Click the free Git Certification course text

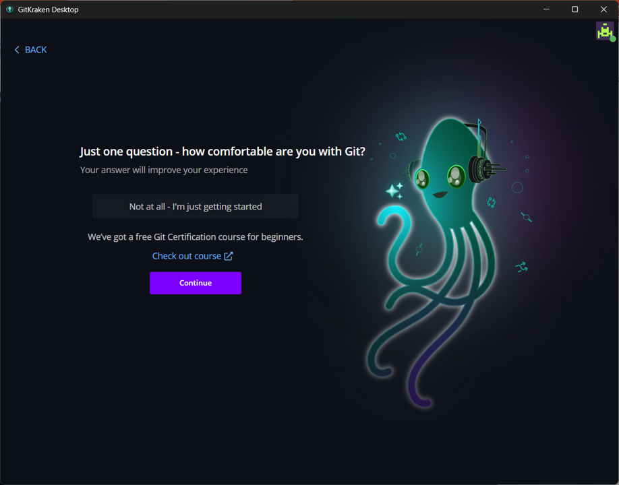tap(196, 237)
